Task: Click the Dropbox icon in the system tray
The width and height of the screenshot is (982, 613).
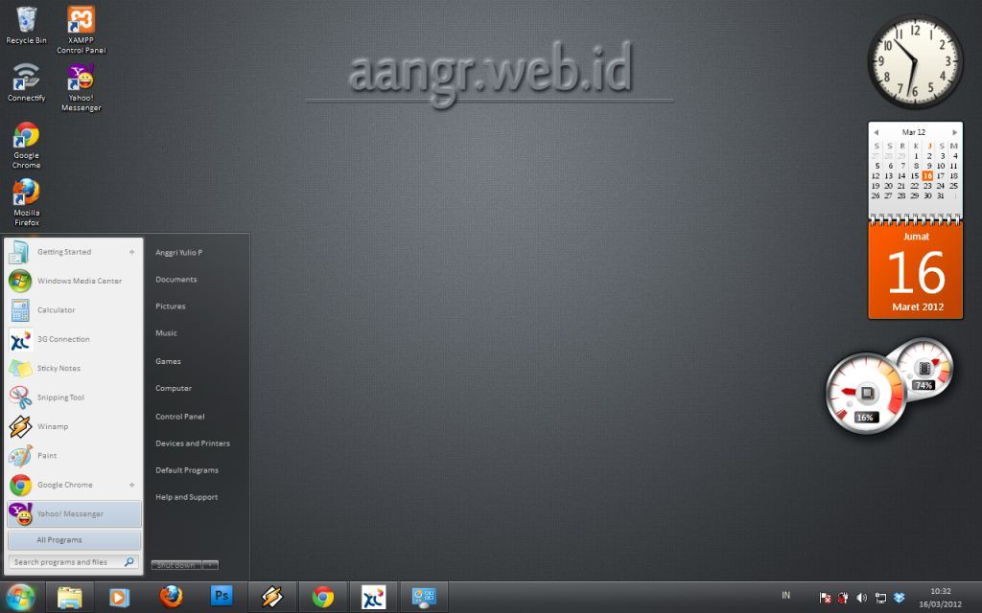Action: pyautogui.click(x=899, y=597)
